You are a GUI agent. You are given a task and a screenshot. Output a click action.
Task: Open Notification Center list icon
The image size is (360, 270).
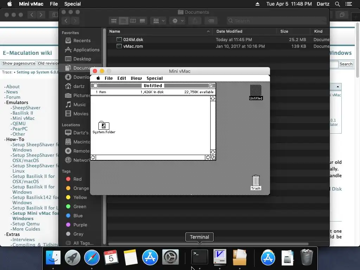(x=349, y=4)
